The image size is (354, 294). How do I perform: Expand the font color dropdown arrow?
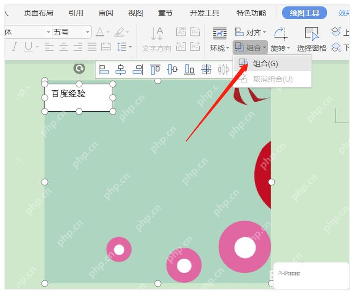click(x=108, y=32)
